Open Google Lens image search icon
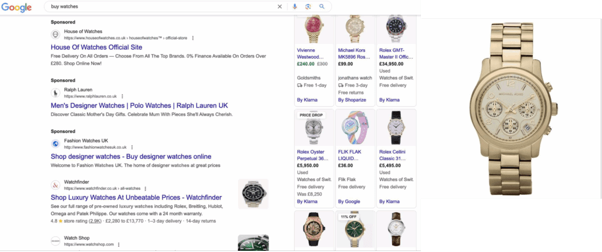 coord(308,6)
